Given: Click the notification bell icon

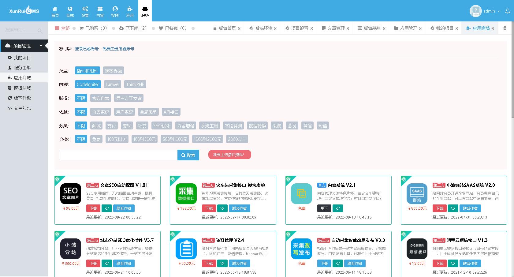Looking at the screenshot, I should 507,11.
